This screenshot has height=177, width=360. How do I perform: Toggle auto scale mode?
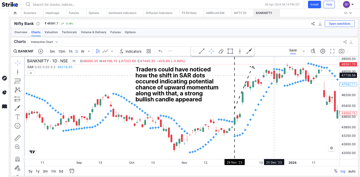[x=352, y=171]
